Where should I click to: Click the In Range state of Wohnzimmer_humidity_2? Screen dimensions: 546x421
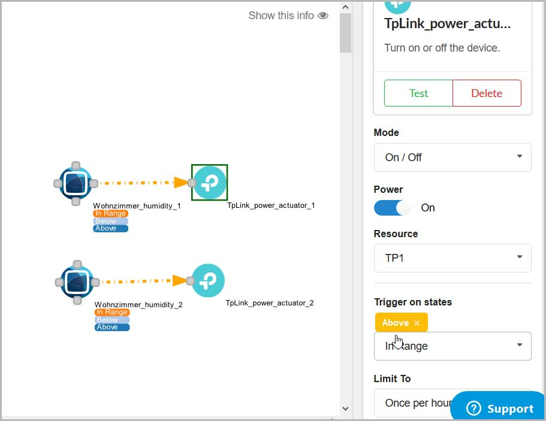tap(112, 312)
